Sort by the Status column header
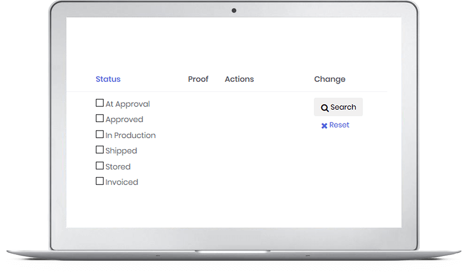Screen dimensions: 467x272 coord(108,79)
